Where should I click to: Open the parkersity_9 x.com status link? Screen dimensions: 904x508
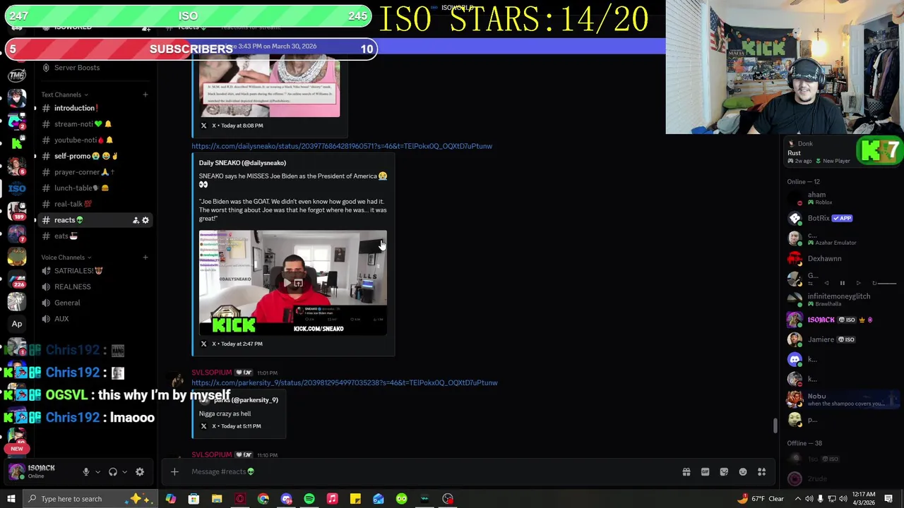point(345,382)
